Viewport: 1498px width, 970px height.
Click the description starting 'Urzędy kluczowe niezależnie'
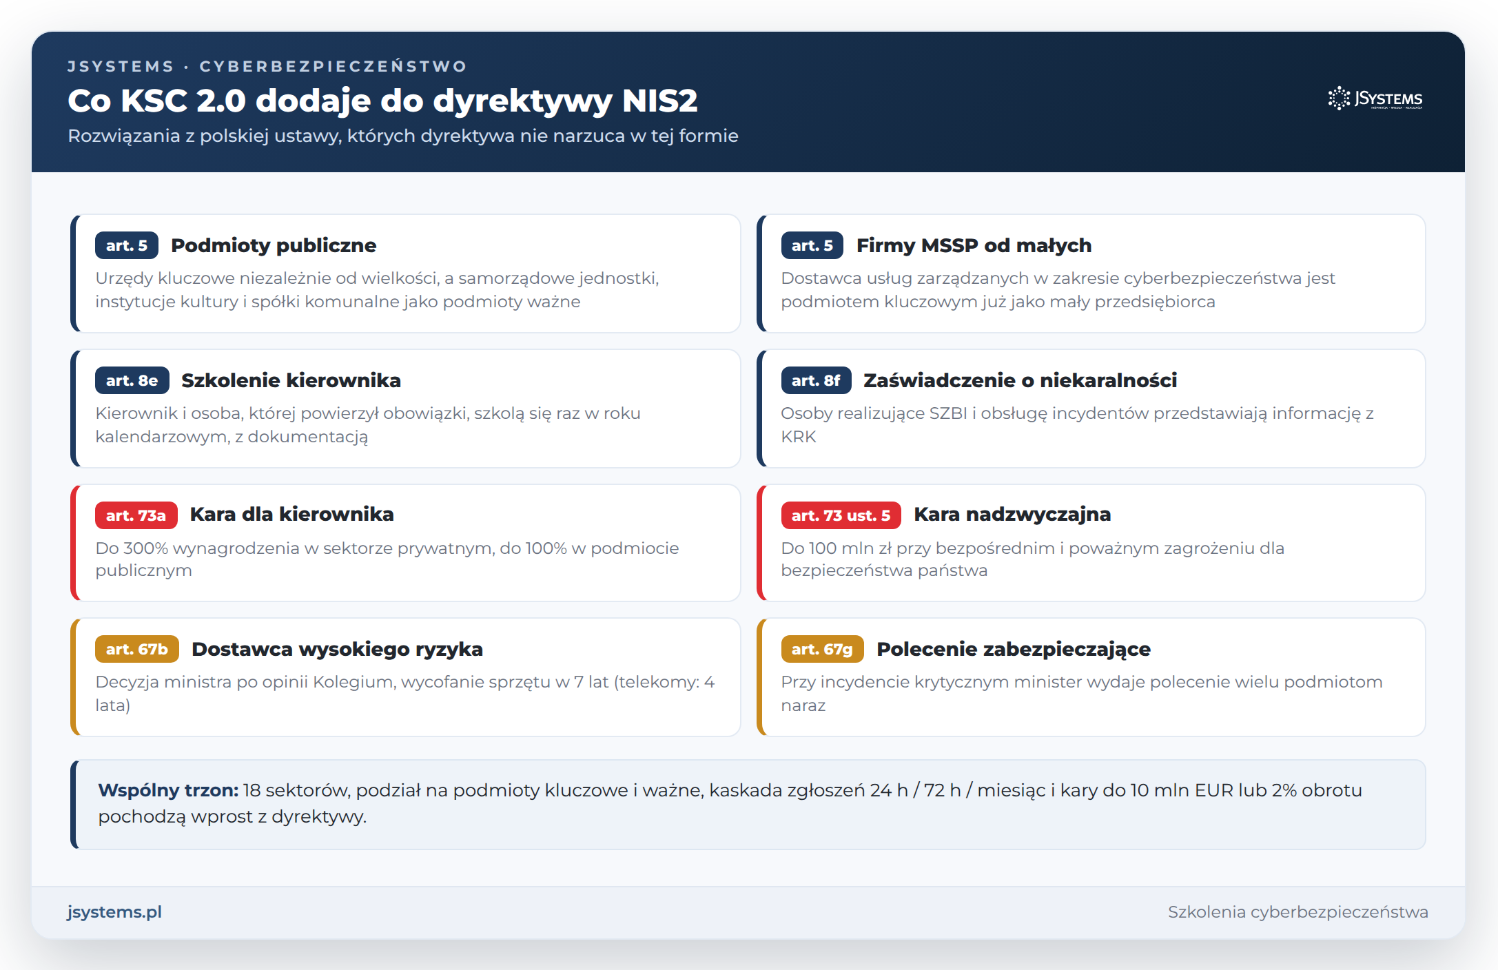[377, 290]
